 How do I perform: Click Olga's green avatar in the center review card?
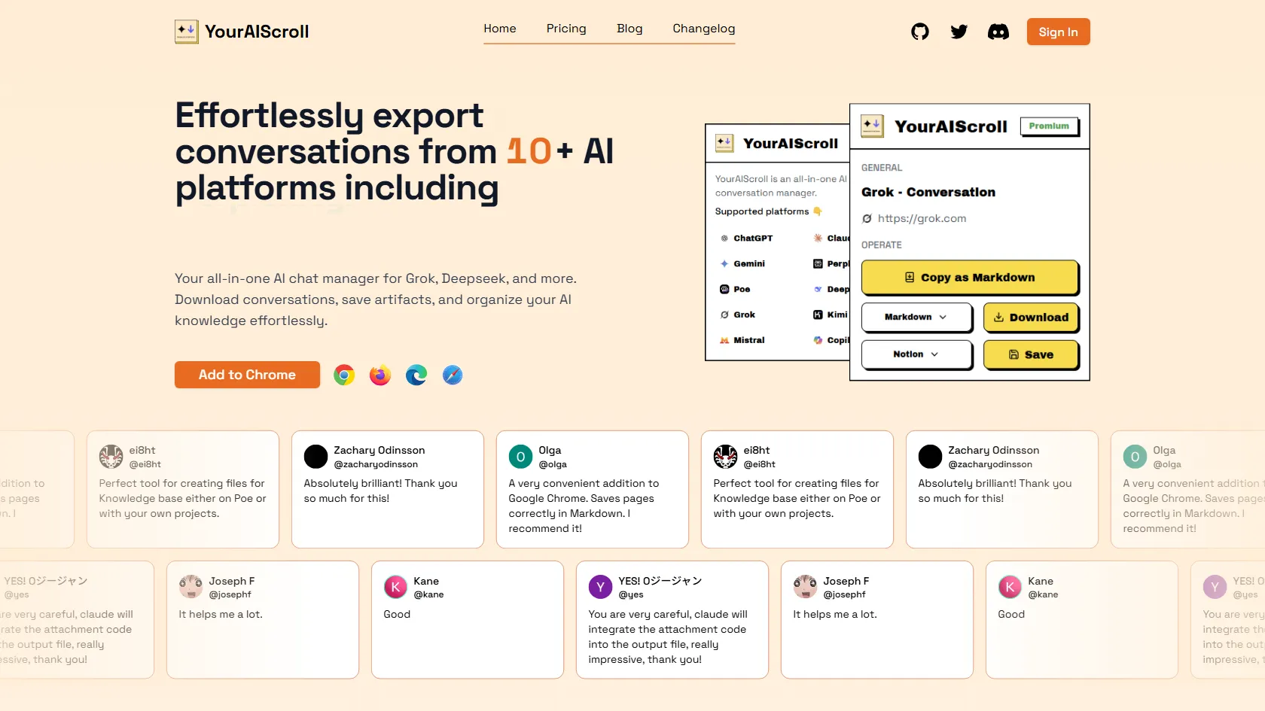click(521, 457)
